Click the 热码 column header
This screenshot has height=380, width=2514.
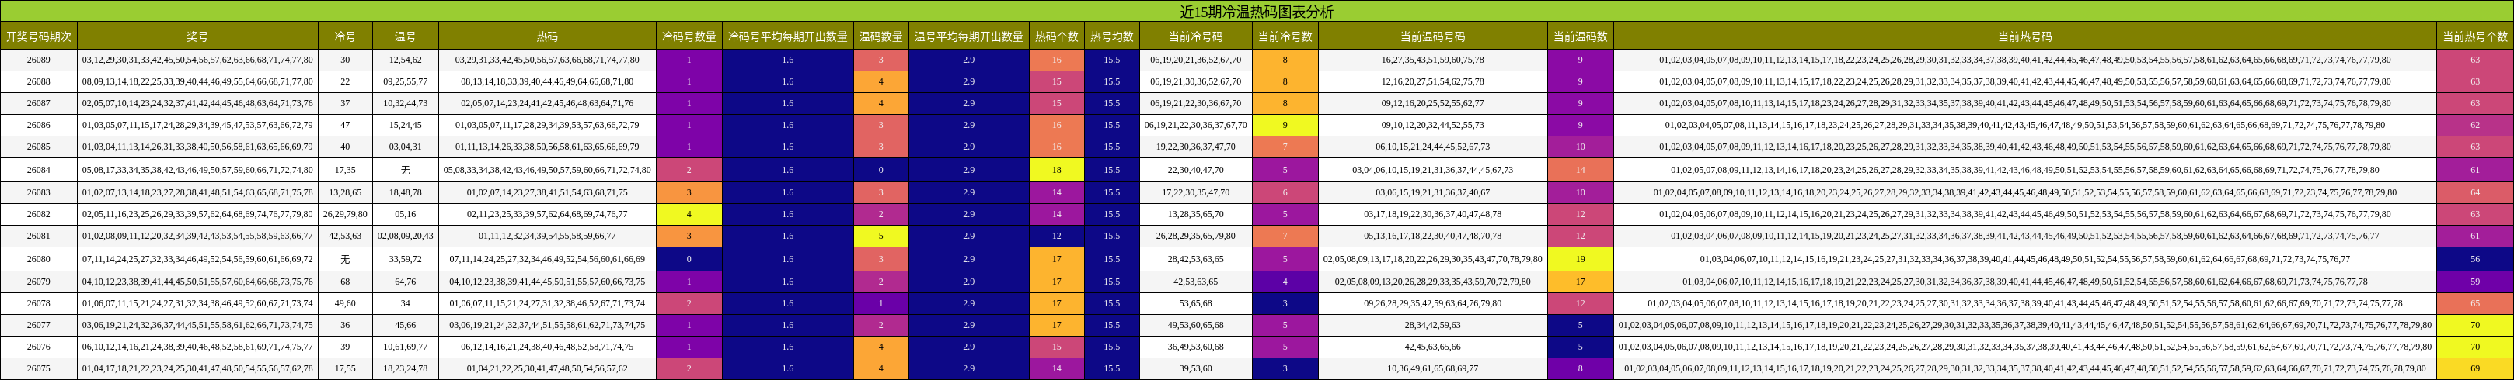(x=546, y=37)
